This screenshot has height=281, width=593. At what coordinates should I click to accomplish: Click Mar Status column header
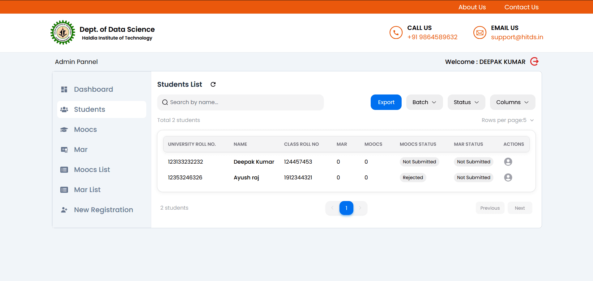pos(468,144)
